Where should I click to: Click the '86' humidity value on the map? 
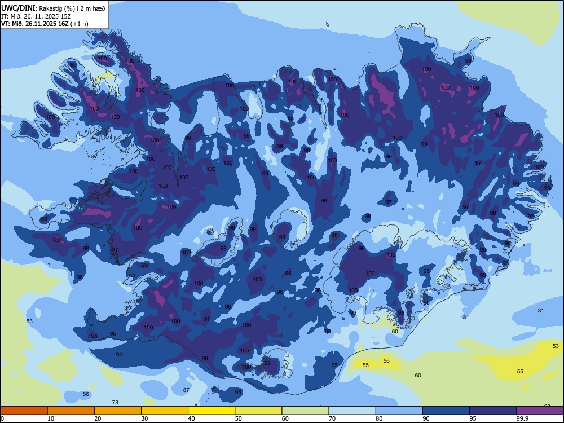pos(86,394)
